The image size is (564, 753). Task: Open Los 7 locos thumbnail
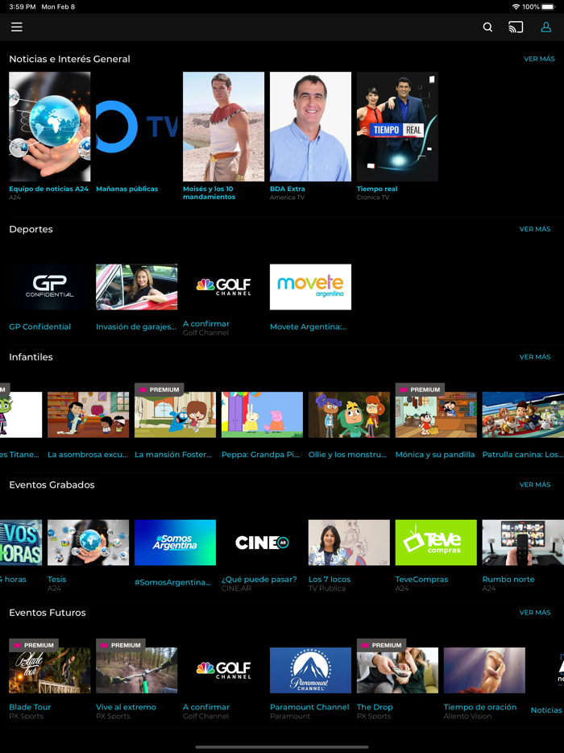[x=349, y=543]
